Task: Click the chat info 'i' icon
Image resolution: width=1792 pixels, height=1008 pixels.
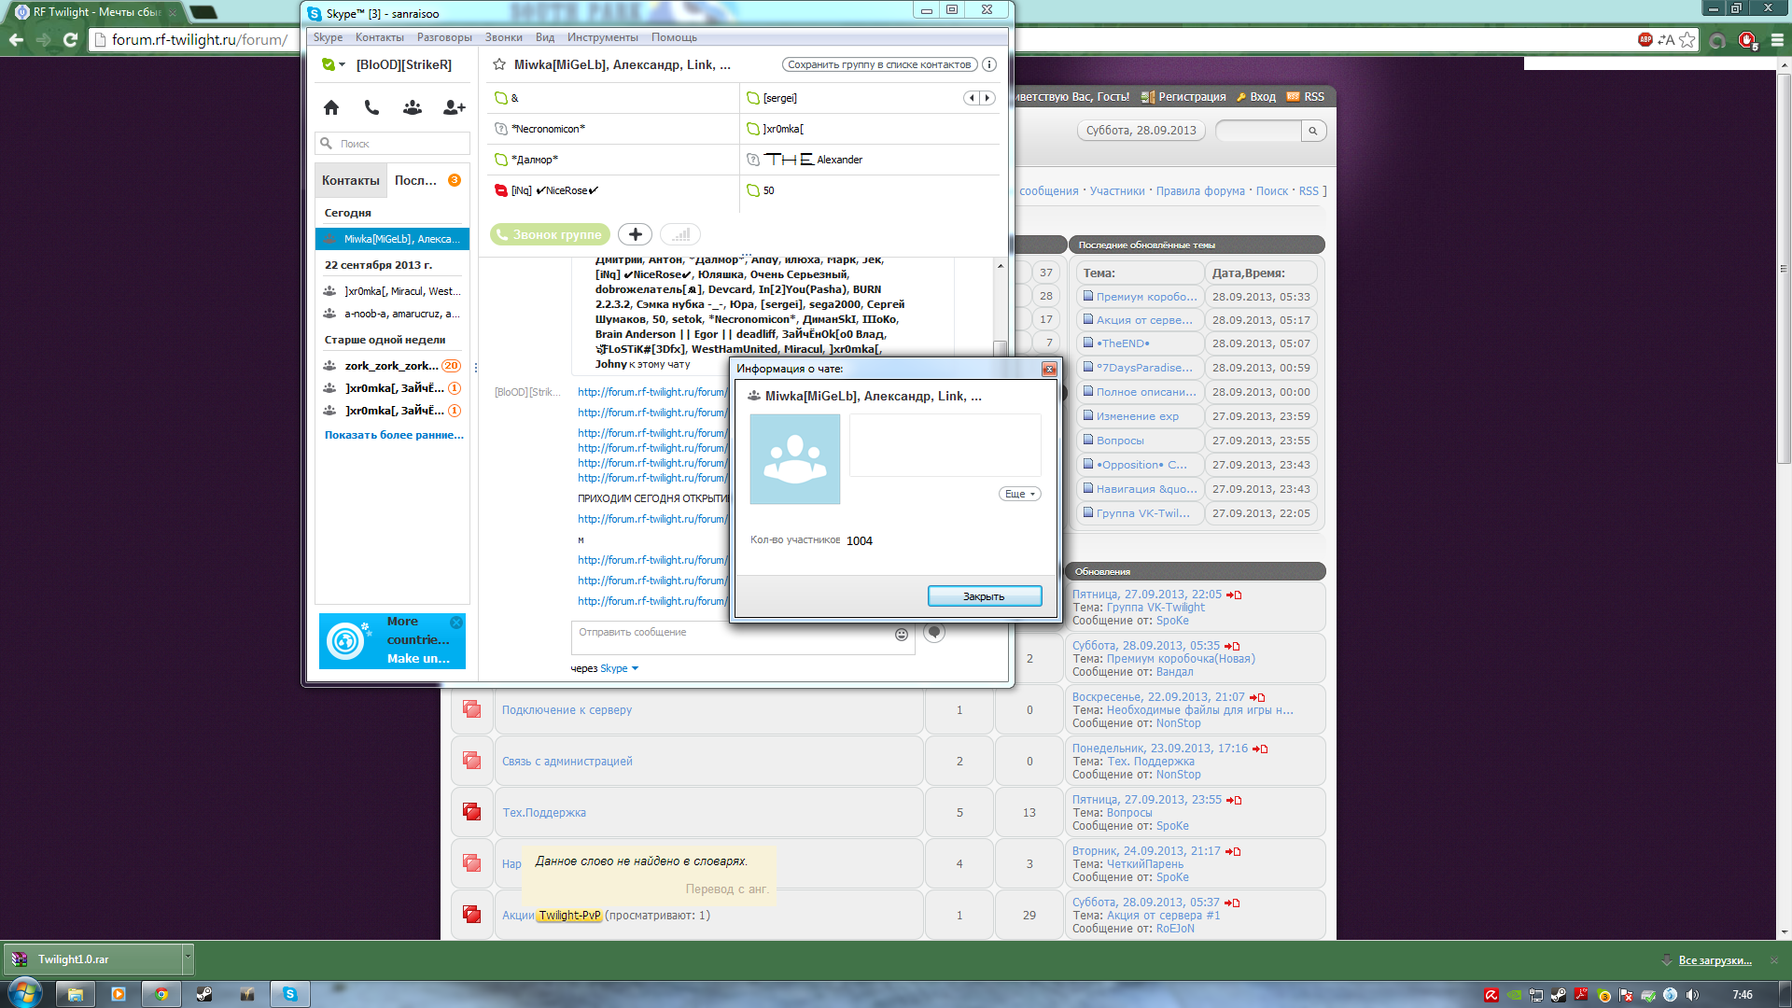Action: [989, 64]
